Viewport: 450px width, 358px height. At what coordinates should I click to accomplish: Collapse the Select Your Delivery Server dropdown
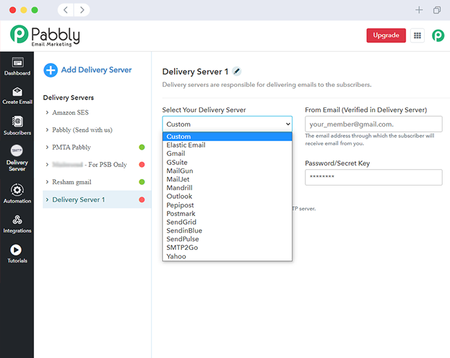tap(227, 124)
